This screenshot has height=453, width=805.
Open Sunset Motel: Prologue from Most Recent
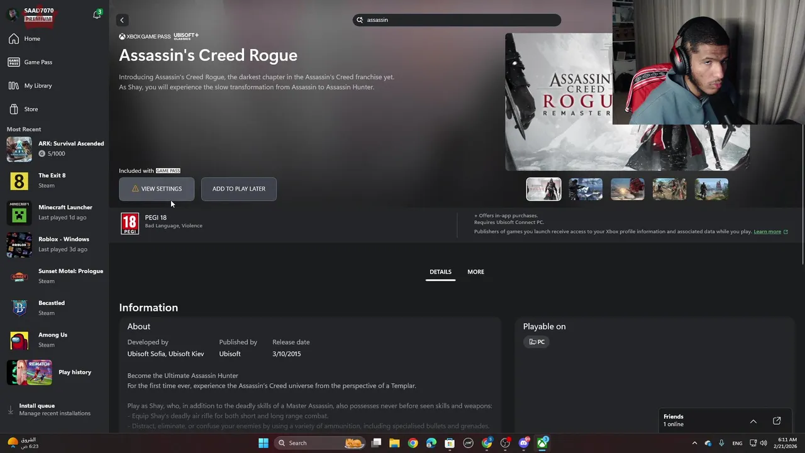click(55, 276)
